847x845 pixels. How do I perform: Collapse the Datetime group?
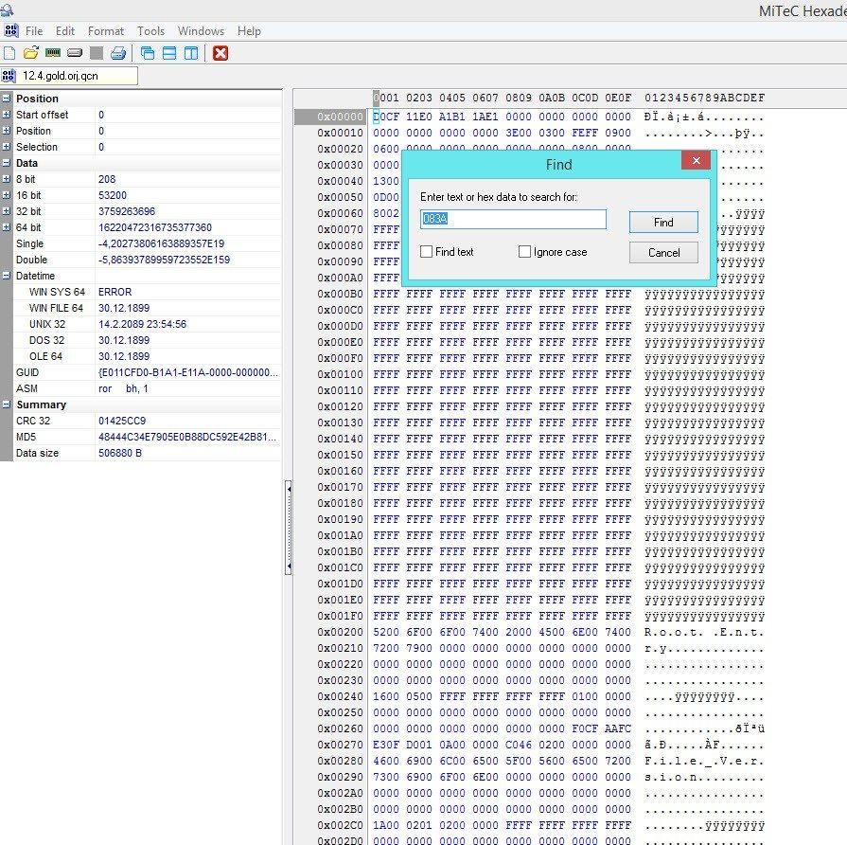click(7, 276)
